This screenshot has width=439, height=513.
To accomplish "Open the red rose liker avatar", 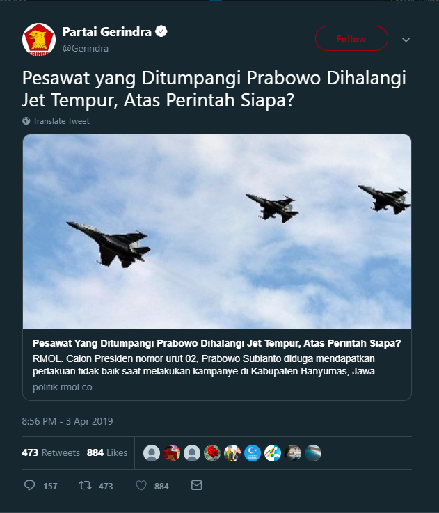I will point(212,453).
